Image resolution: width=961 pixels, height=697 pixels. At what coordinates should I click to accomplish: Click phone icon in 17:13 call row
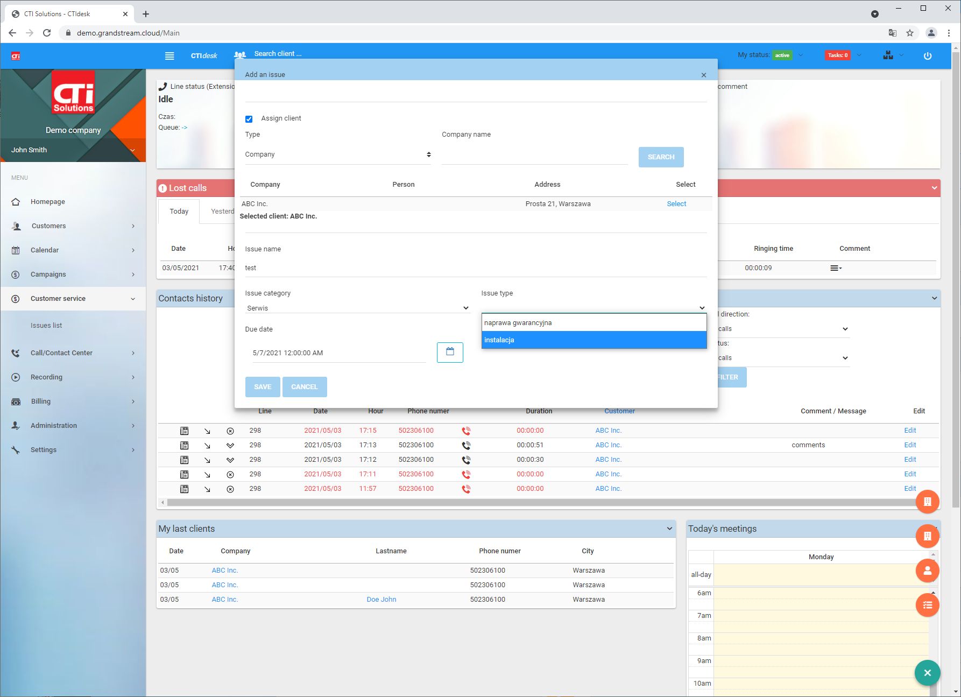466,445
